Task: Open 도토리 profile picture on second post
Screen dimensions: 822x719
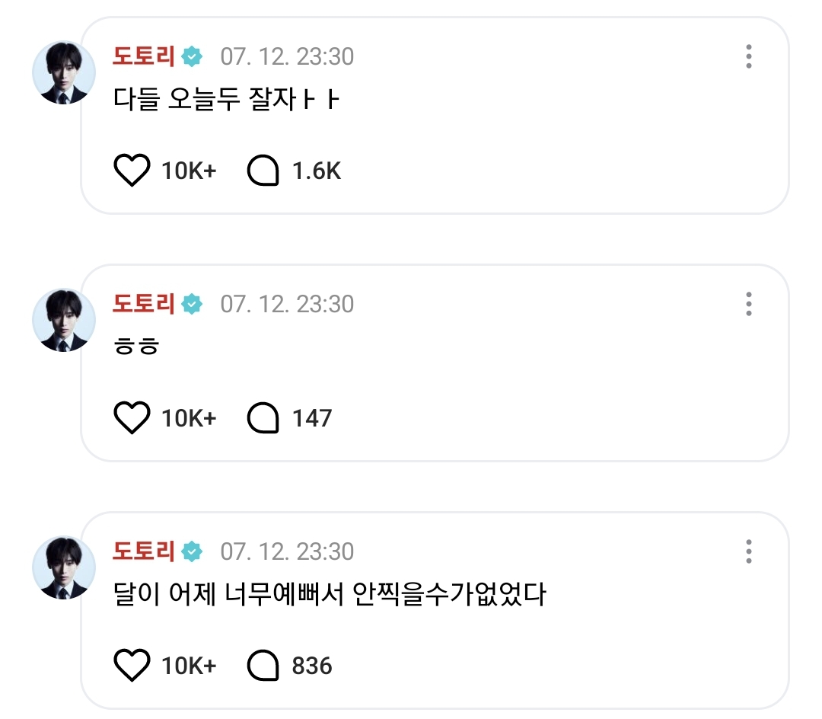Action: (63, 320)
